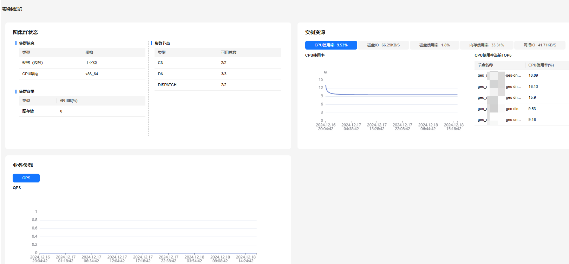Image resolution: width=569 pixels, height=264 pixels.
Task: Switch to the 网络IO 41.71KB/S tab
Action: 540,45
